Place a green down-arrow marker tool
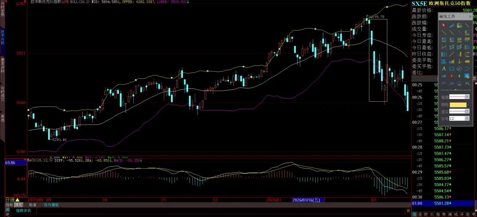477x217 pixels. (x=459, y=76)
